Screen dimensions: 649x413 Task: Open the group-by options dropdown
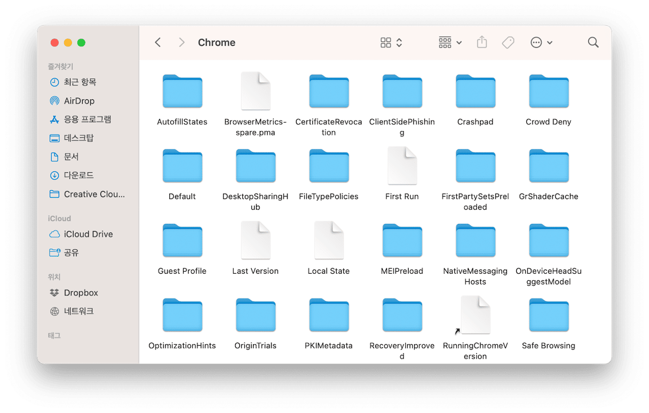tap(450, 42)
